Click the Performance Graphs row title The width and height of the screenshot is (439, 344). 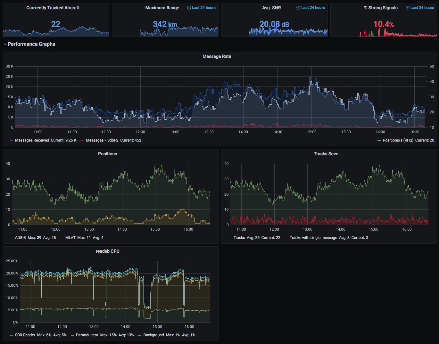coord(31,44)
